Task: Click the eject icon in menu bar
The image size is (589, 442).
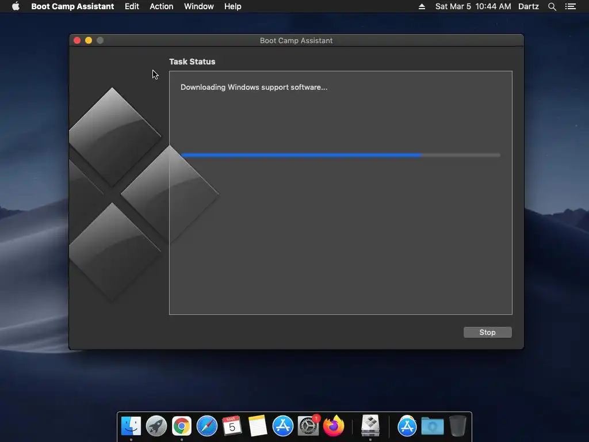Action: [x=422, y=6]
